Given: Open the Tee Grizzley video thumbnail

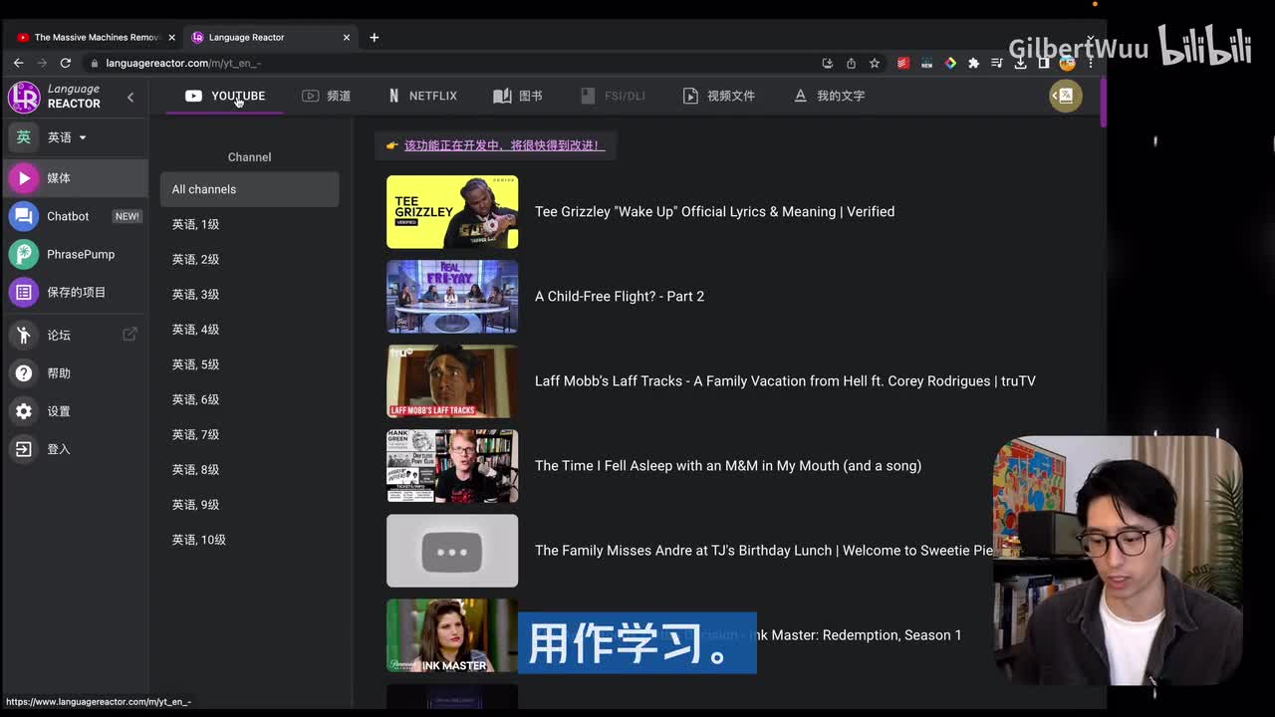Looking at the screenshot, I should click(452, 212).
